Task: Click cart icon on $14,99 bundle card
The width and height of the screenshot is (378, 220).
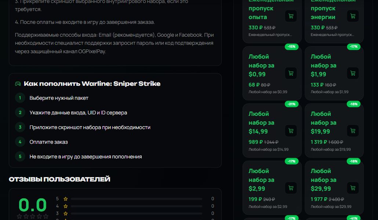Action: (x=291, y=131)
